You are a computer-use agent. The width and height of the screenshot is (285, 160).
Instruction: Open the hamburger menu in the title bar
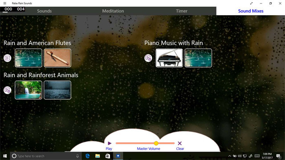click(5, 3)
